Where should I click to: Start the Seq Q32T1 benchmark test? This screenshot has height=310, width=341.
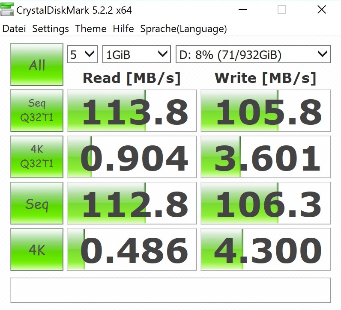[x=37, y=110]
